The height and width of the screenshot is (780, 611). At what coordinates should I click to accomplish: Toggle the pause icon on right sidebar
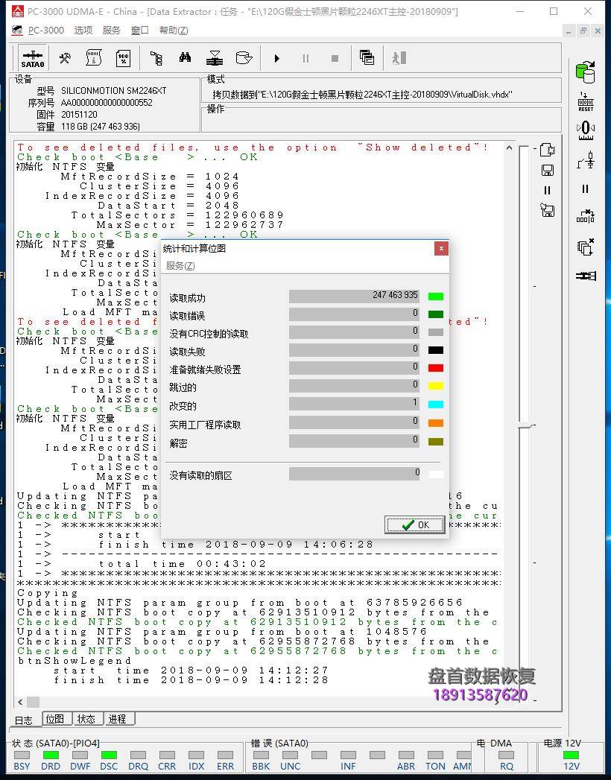(x=586, y=189)
